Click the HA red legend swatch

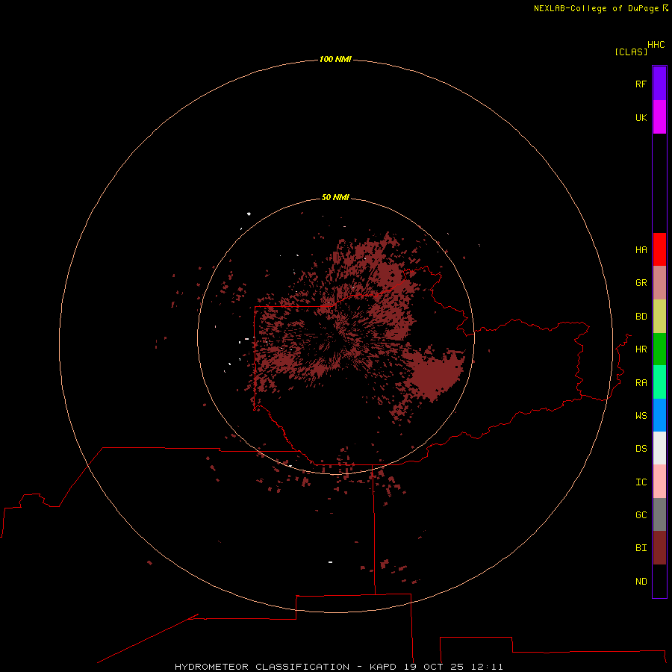pyautogui.click(x=659, y=249)
